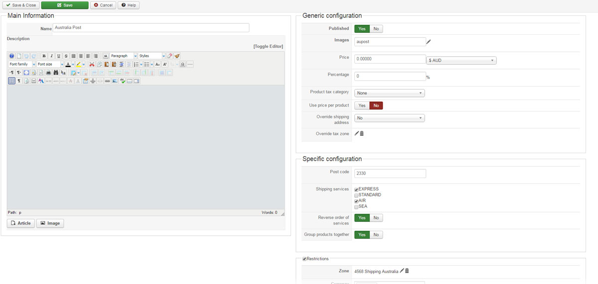
Task: Click the green Save button
Action: tap(65, 5)
